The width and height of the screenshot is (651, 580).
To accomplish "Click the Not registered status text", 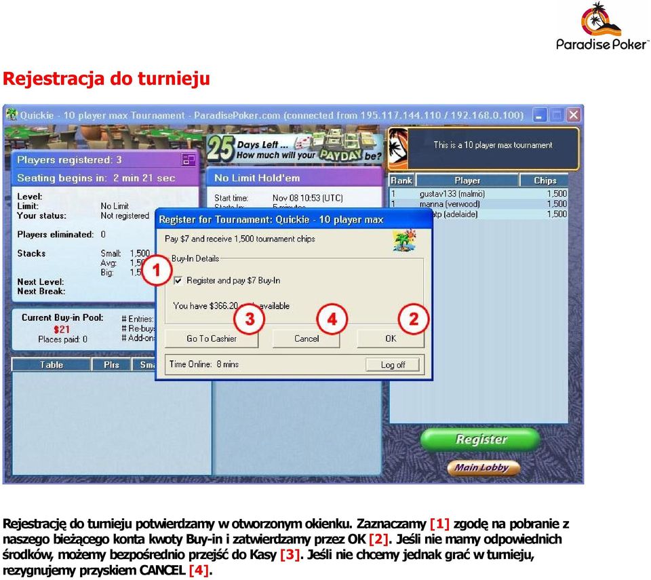I will click(125, 216).
